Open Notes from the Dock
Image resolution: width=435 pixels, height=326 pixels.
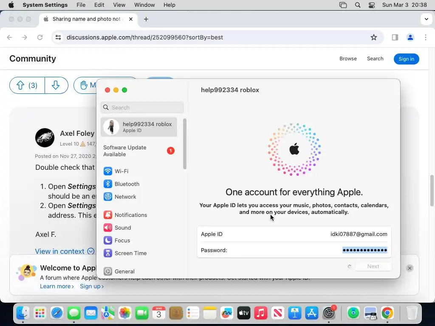click(x=210, y=313)
